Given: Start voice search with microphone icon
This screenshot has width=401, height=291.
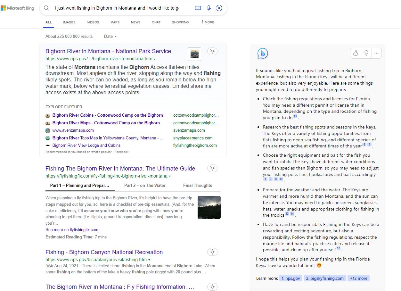Looking at the screenshot, I should pyautogui.click(x=209, y=8).
